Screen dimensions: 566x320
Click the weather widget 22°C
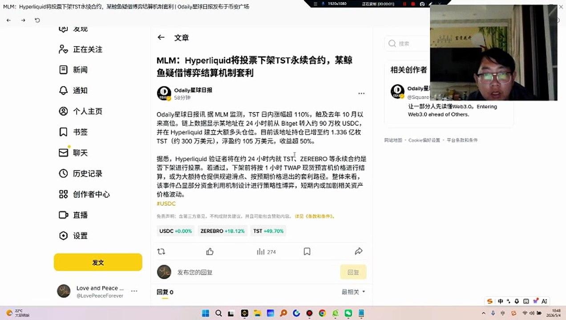18,313
